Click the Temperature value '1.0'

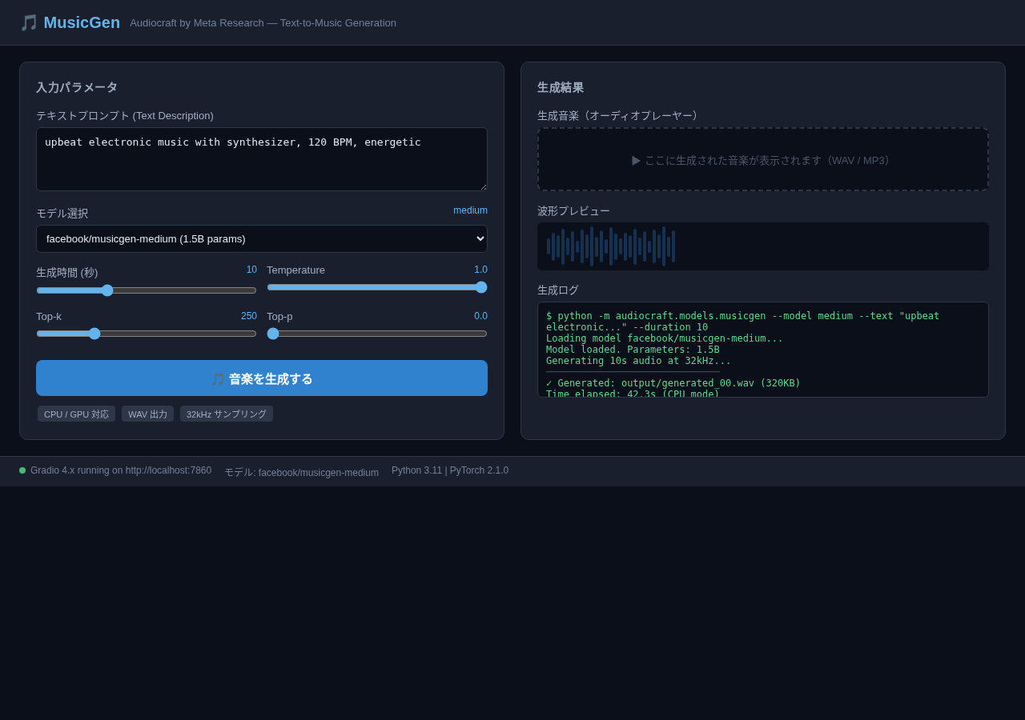point(480,270)
